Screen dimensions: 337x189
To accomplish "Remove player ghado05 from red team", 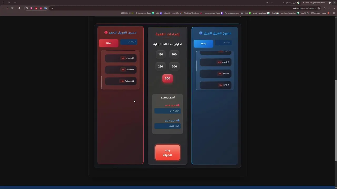I will pos(123,58).
